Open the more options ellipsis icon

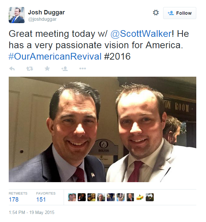(x=83, y=69)
